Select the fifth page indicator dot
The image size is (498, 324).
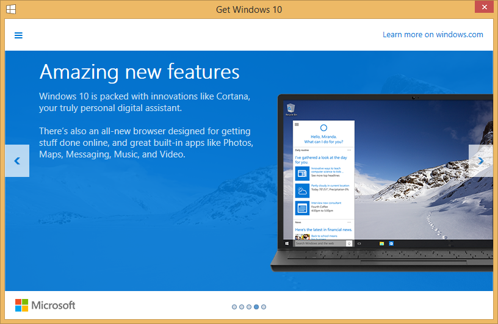pyautogui.click(x=264, y=307)
